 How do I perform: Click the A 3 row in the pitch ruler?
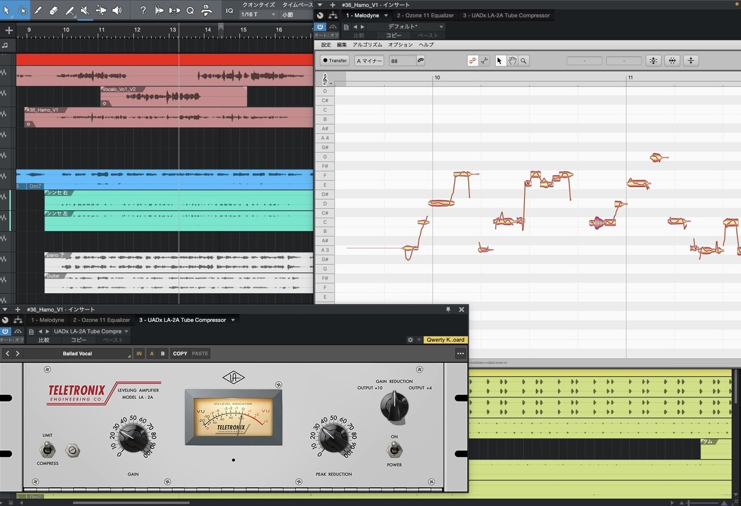tap(325, 250)
